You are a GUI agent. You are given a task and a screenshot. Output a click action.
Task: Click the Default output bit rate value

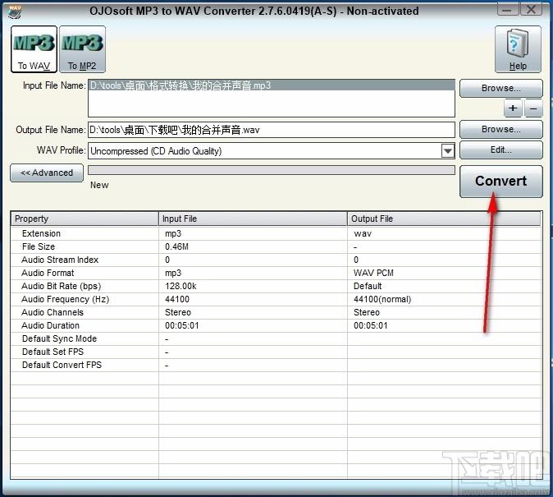click(x=368, y=286)
